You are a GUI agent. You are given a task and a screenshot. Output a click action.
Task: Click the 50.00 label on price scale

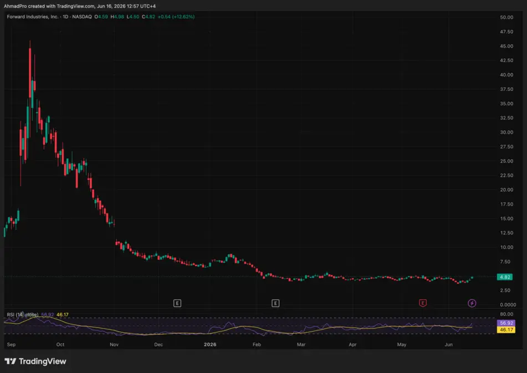pyautogui.click(x=506, y=17)
